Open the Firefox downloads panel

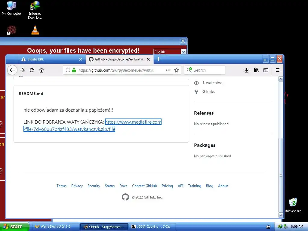tap(247, 70)
